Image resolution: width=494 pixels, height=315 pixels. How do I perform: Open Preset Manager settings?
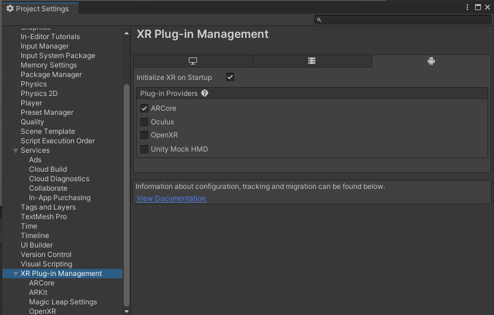click(x=47, y=112)
